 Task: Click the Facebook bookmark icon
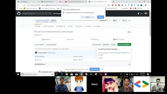[40, 8]
